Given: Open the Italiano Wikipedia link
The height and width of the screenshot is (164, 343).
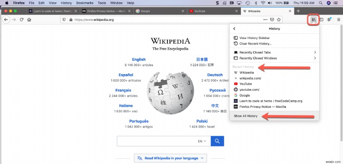Looking at the screenshot, I should (x=126, y=106).
